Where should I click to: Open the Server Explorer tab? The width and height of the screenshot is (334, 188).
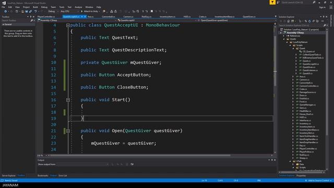9,175
